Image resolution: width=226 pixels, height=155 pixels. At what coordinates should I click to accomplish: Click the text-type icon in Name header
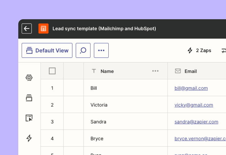pos(94,71)
